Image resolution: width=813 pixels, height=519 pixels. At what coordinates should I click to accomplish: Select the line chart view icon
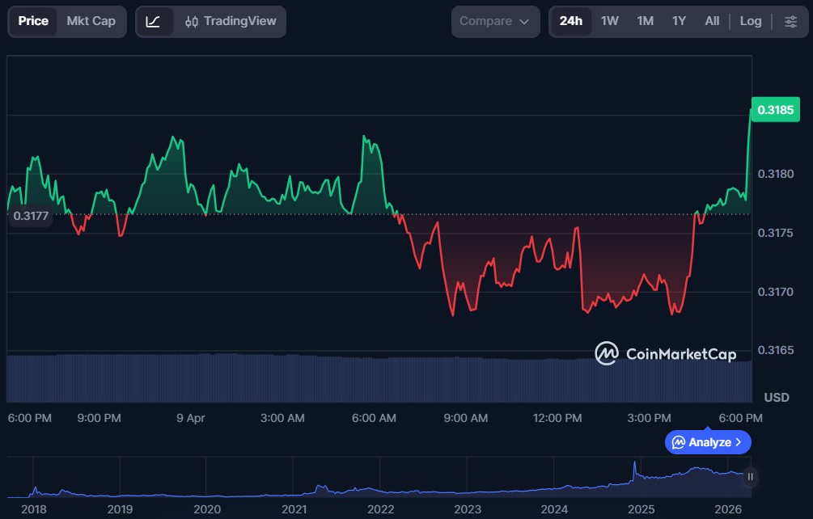pos(153,22)
